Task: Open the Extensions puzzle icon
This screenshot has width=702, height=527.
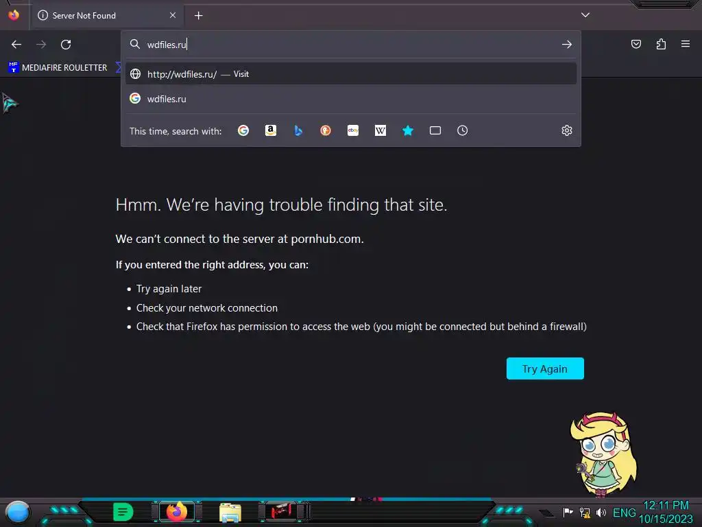Action: tap(661, 44)
